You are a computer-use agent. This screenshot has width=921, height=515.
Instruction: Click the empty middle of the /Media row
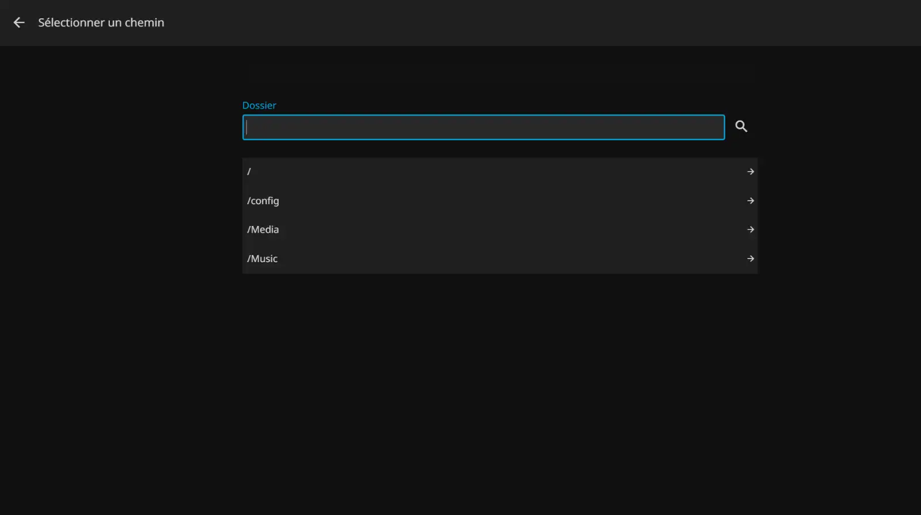click(500, 229)
